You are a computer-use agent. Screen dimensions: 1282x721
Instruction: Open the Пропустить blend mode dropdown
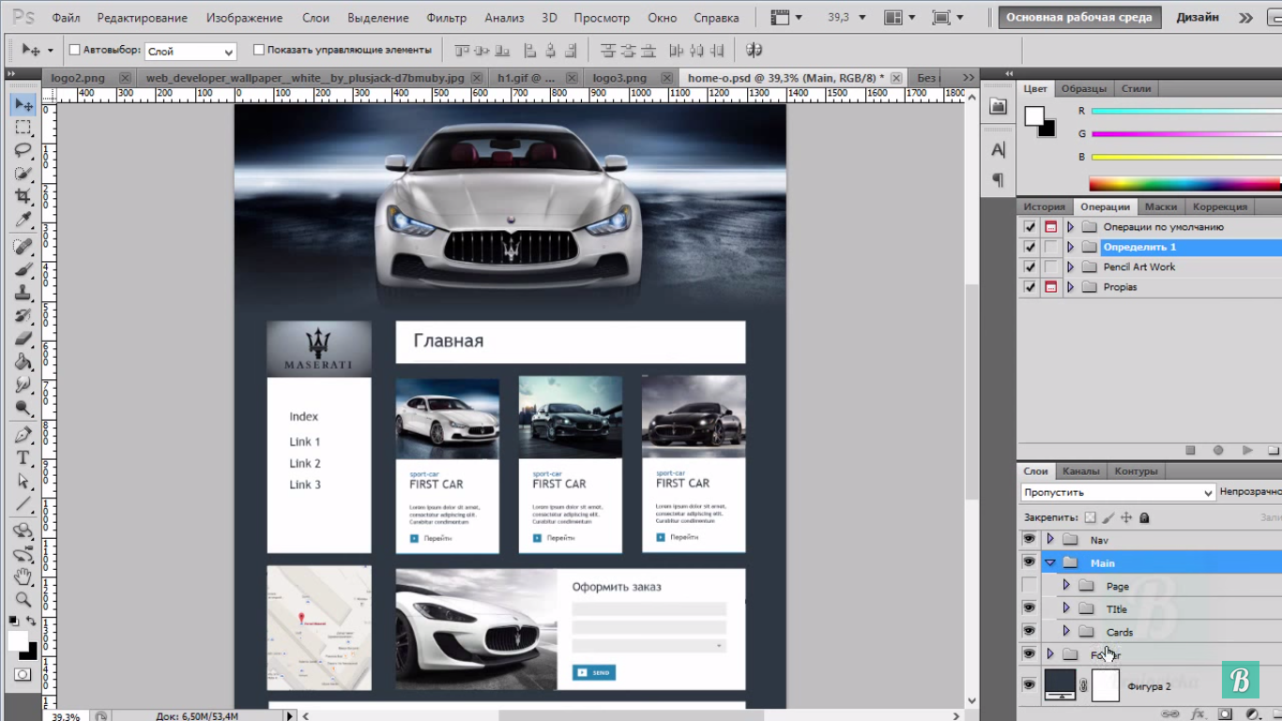click(x=1118, y=492)
